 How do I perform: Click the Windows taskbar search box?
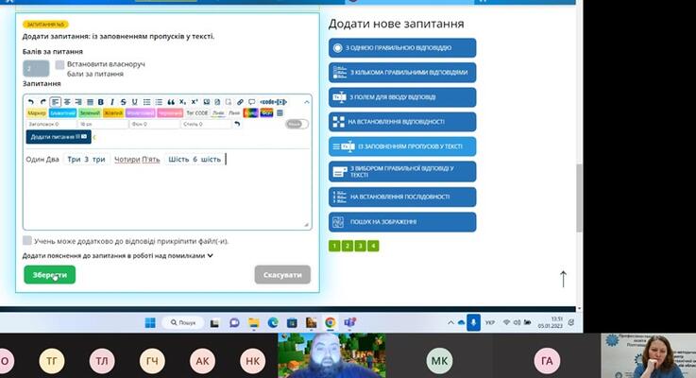point(183,322)
